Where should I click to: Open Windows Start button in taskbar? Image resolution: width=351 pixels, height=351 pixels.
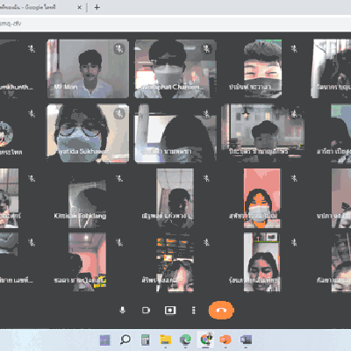(x=105, y=340)
